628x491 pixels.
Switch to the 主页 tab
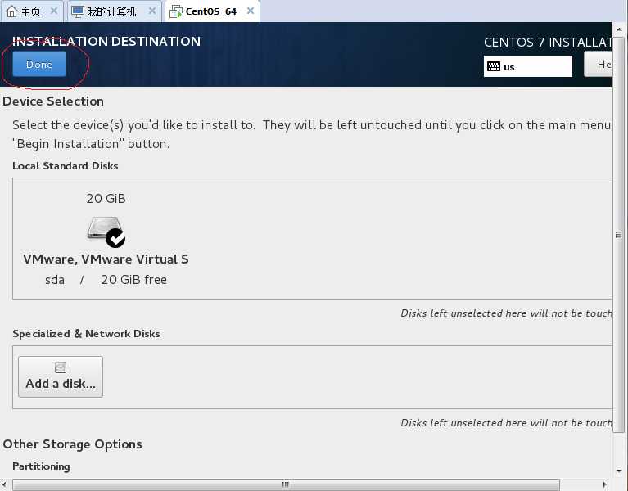31,11
